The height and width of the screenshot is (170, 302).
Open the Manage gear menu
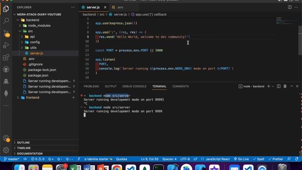pos(6,150)
